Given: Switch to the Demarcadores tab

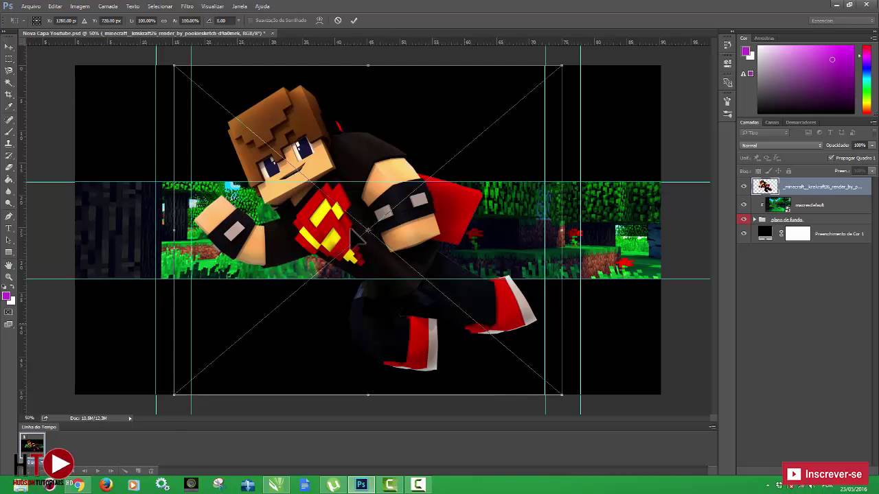Looking at the screenshot, I should (801, 122).
